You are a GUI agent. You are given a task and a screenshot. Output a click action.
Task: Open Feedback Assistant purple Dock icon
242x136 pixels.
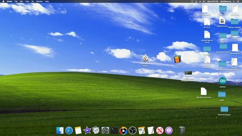click(169, 130)
